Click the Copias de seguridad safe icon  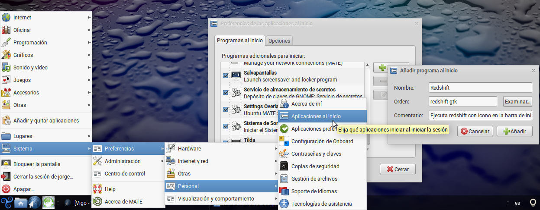coord(284,166)
